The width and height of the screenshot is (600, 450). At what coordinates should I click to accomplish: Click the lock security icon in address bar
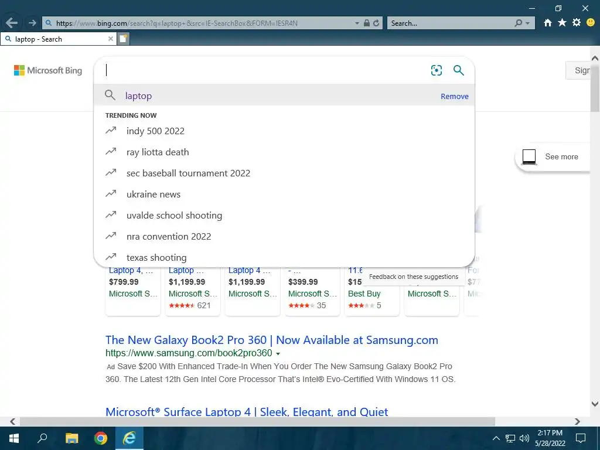click(367, 23)
